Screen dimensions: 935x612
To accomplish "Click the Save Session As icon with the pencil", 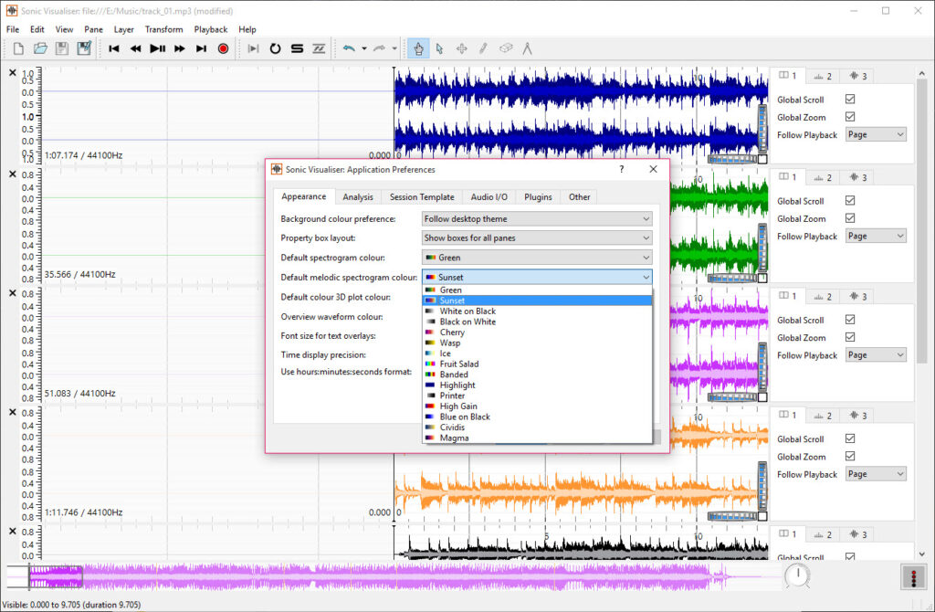I will pyautogui.click(x=84, y=48).
